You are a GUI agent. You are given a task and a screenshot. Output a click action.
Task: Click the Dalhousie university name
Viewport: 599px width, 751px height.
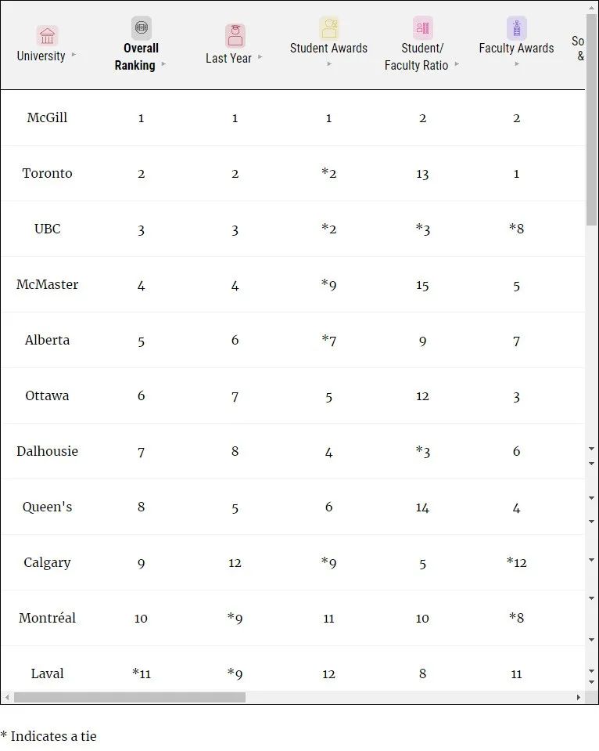[x=47, y=451]
